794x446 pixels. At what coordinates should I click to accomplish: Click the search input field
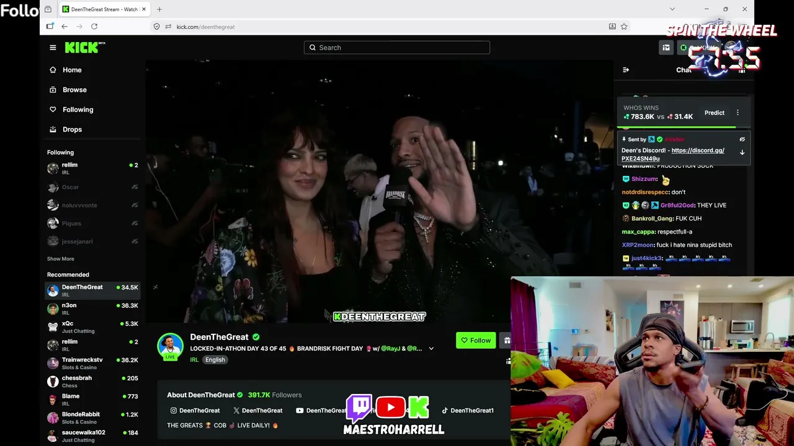click(397, 48)
